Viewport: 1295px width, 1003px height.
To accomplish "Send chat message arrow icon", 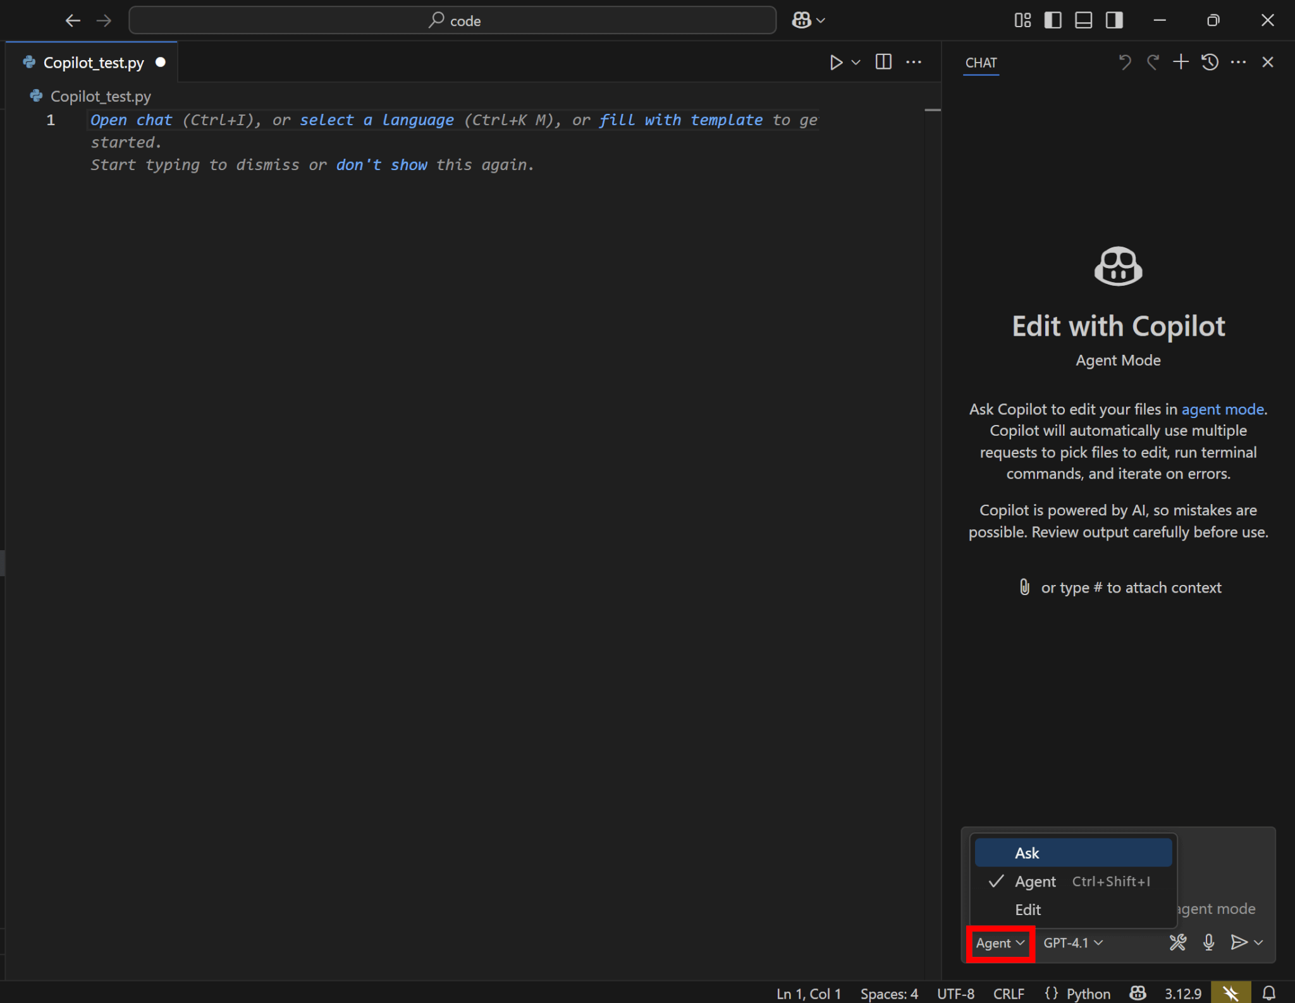I will tap(1239, 943).
